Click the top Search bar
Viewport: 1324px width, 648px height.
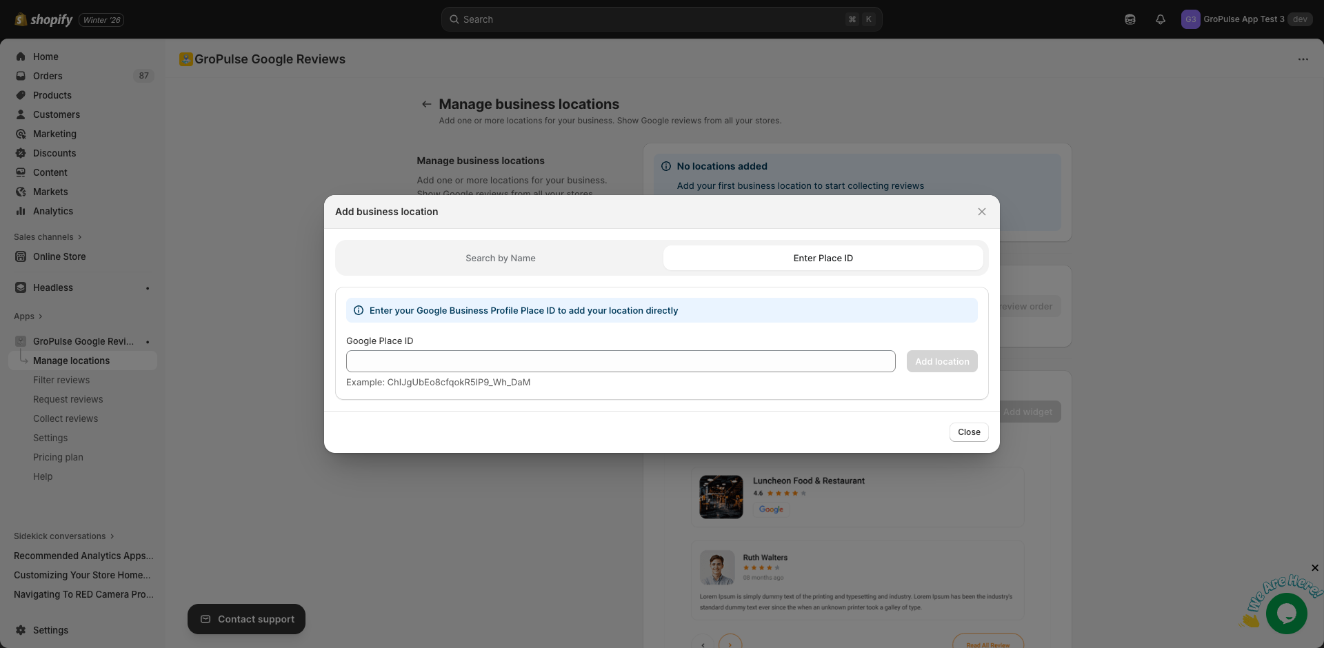pyautogui.click(x=661, y=19)
